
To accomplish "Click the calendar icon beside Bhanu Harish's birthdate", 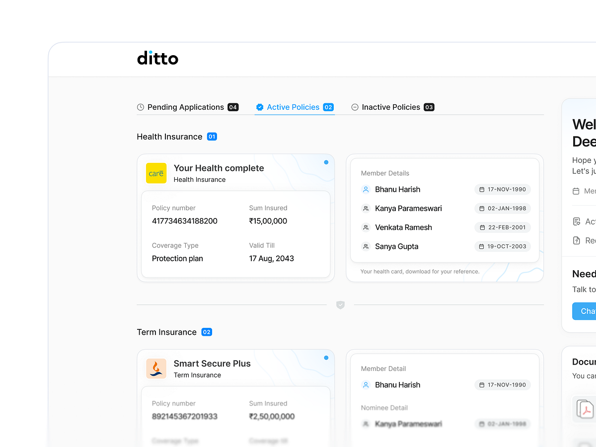I will pos(482,189).
